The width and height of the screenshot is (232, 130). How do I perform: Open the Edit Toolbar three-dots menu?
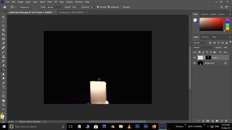click(3, 109)
